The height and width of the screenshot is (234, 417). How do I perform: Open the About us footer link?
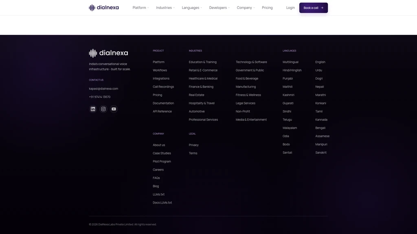(x=159, y=145)
